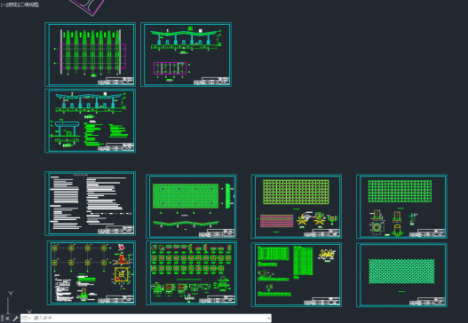Select the sheet with wavy elevation and magenta plan
The height and width of the screenshot is (323, 468).
point(186,55)
